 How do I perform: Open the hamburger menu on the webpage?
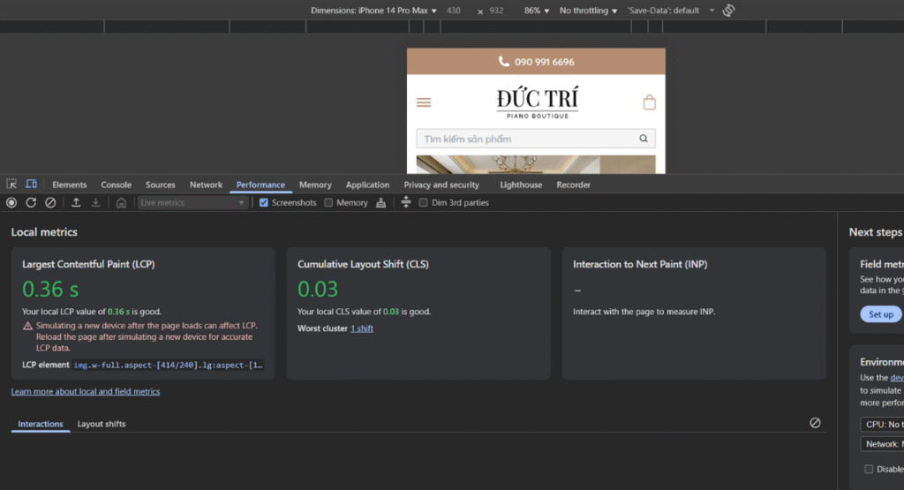pos(424,102)
